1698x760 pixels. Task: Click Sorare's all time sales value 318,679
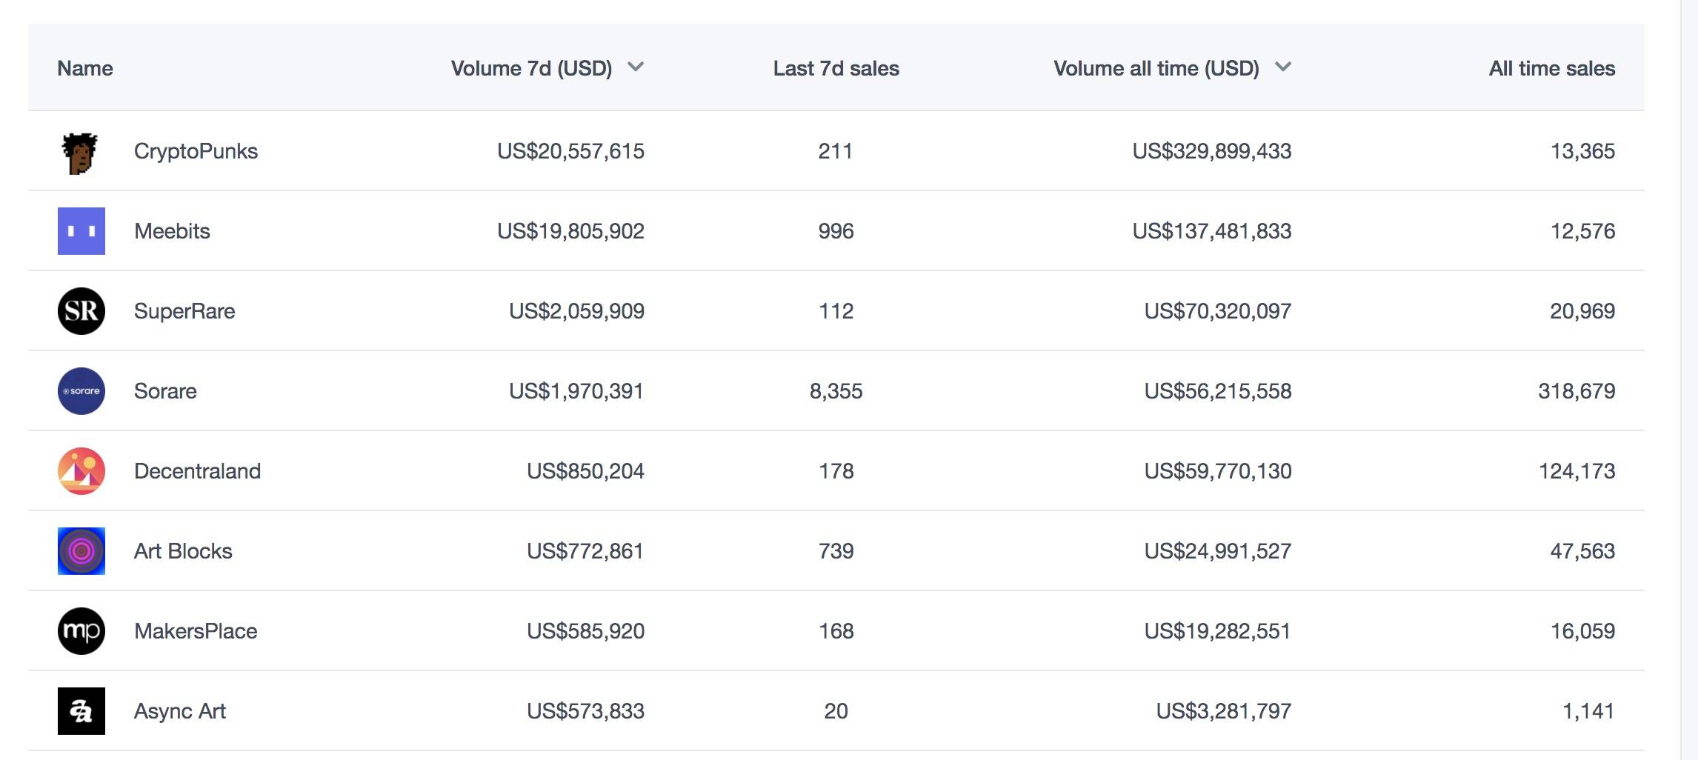pyautogui.click(x=1577, y=391)
